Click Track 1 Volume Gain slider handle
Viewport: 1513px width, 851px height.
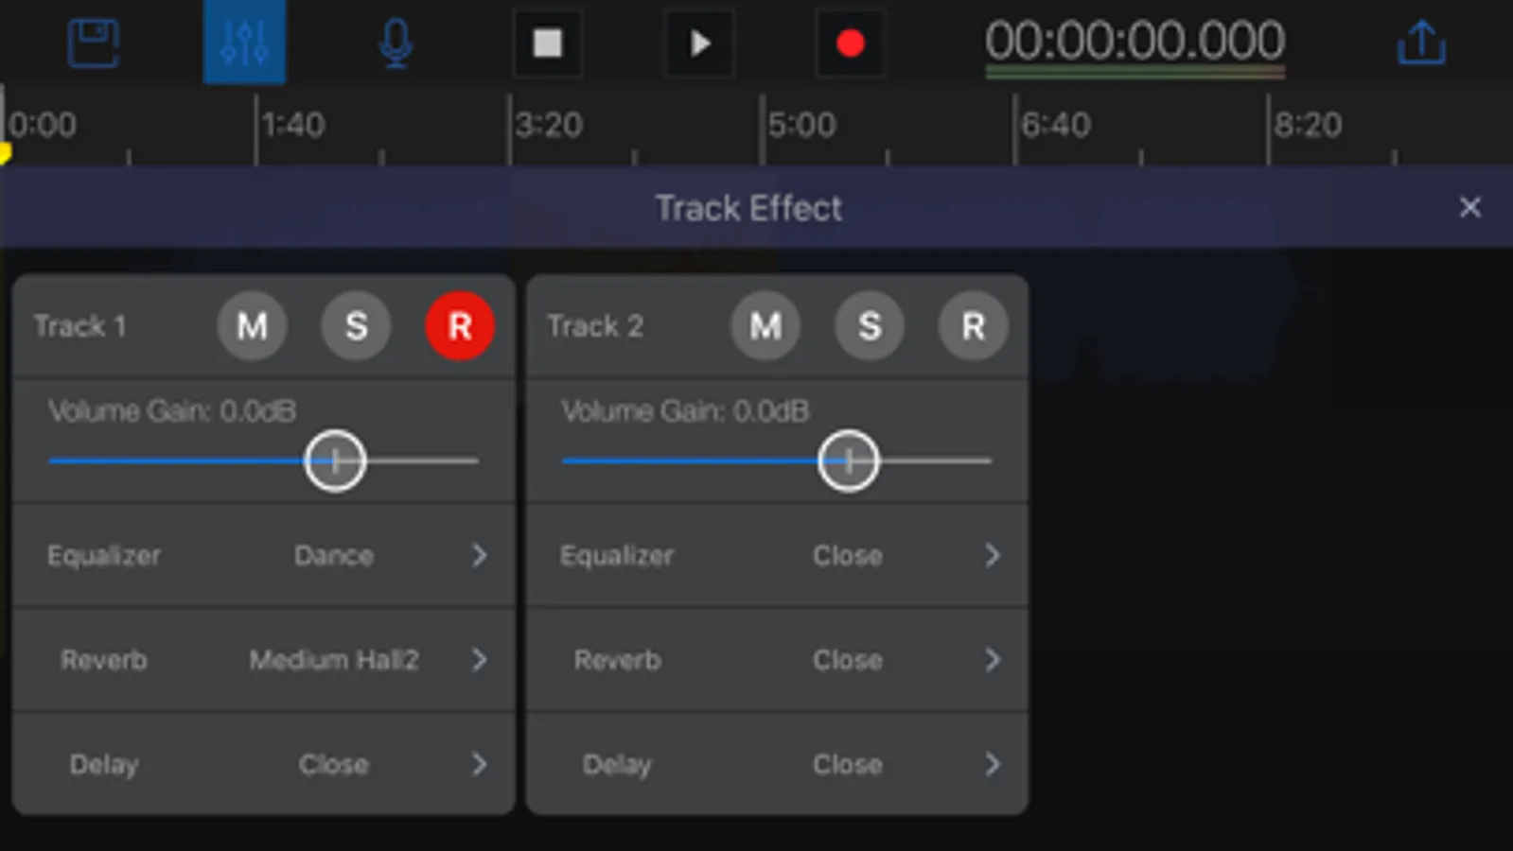(x=335, y=460)
